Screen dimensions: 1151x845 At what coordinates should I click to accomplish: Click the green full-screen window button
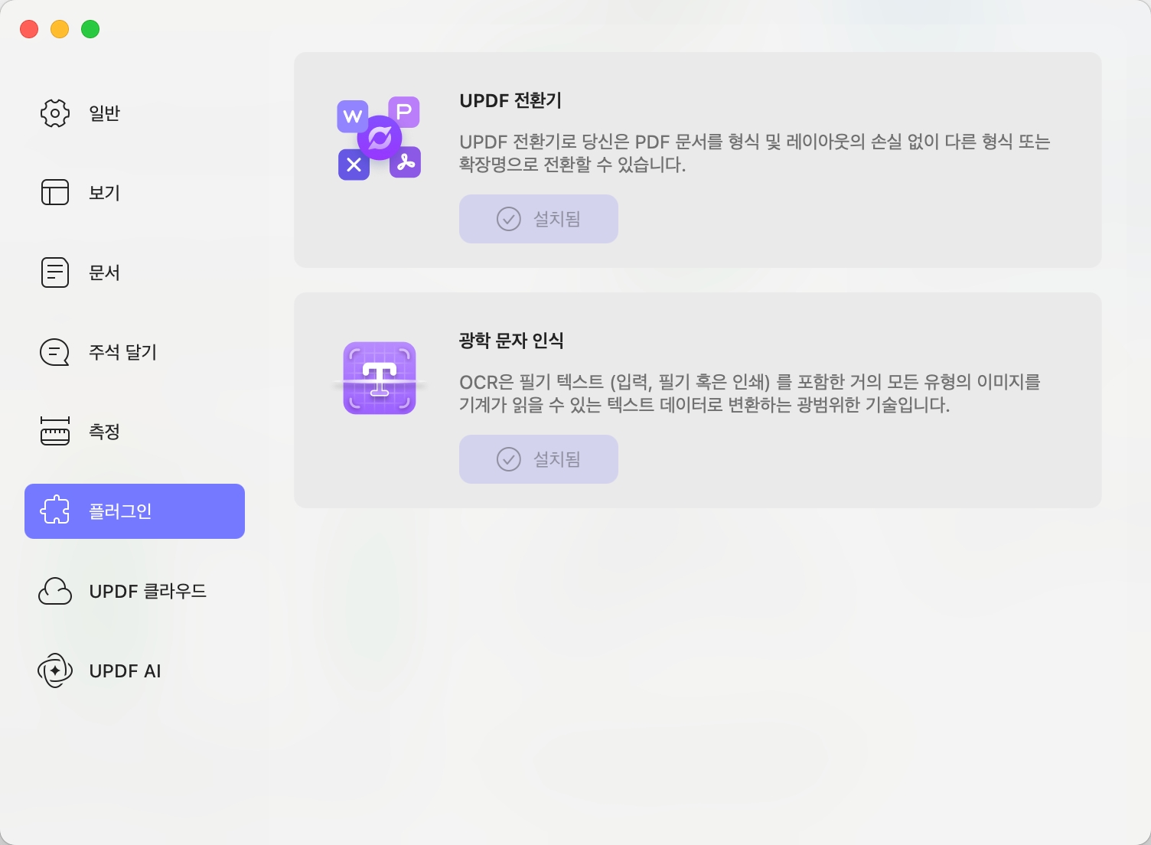90,29
